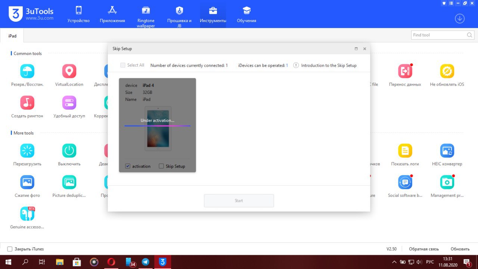Uncheck the activation checkbox
Viewport: 478px width, 269px height.
point(128,166)
